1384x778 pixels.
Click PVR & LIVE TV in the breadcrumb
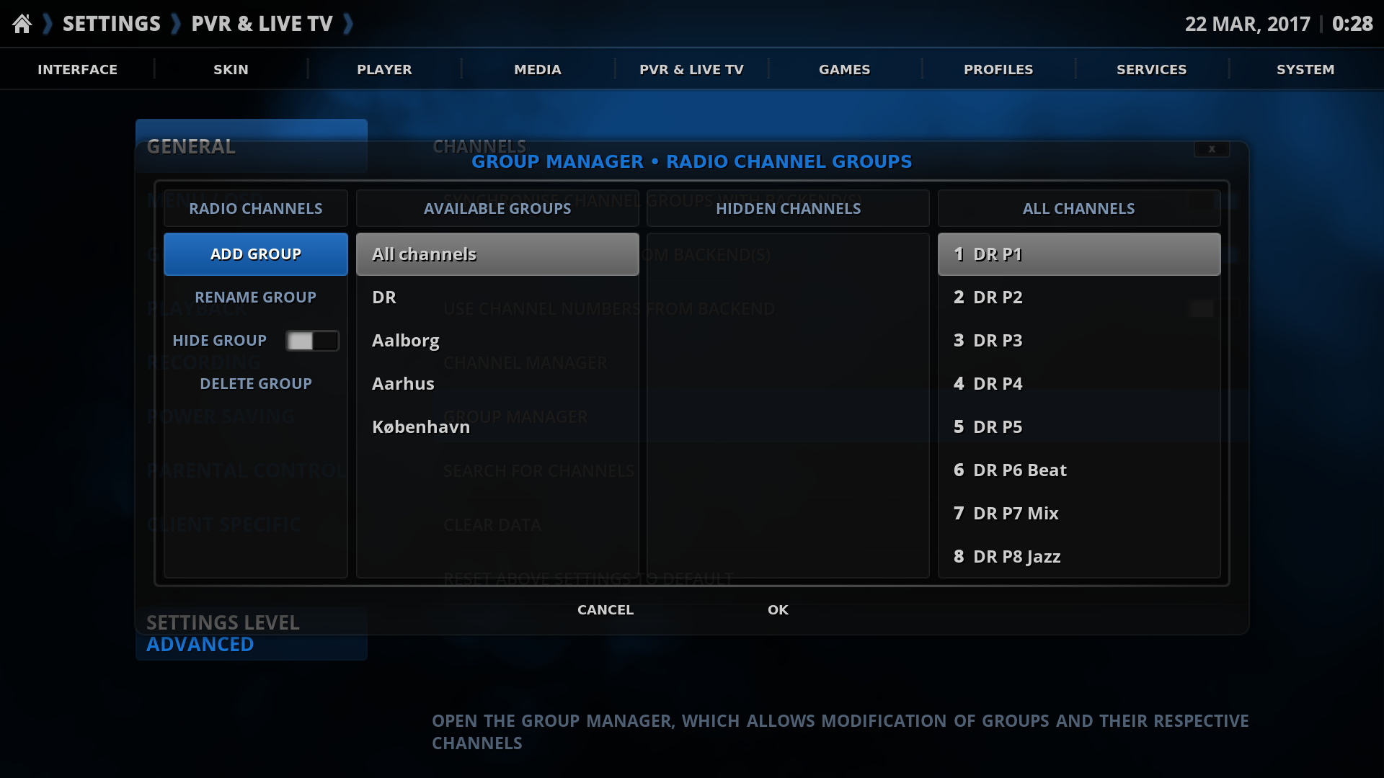[262, 24]
